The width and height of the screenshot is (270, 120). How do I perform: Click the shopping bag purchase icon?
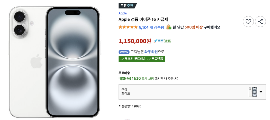click(169, 27)
